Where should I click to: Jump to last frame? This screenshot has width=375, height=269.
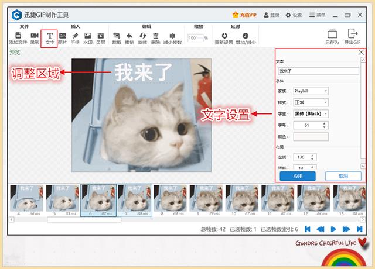point(359,229)
